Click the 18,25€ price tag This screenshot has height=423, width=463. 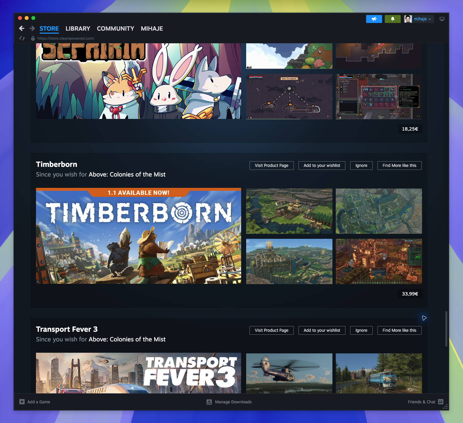[x=410, y=129]
